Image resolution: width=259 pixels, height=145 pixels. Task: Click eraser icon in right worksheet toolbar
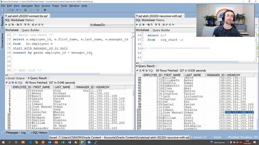click(x=166, y=25)
